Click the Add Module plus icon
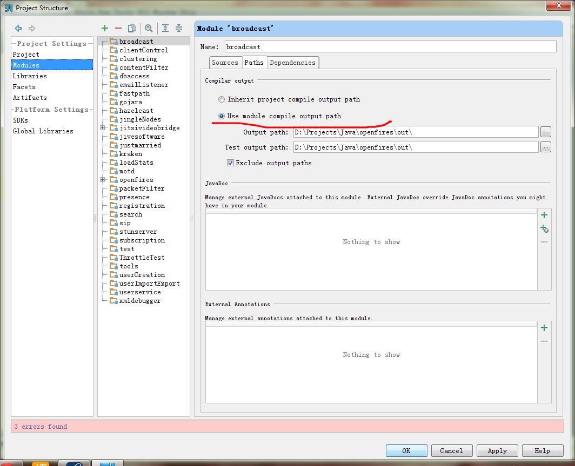This screenshot has height=466, width=575. pyautogui.click(x=104, y=28)
